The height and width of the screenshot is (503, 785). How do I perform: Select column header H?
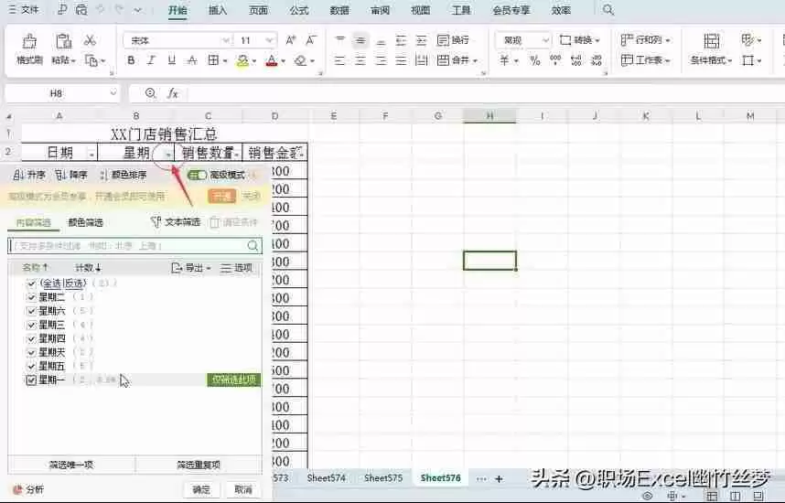(489, 116)
